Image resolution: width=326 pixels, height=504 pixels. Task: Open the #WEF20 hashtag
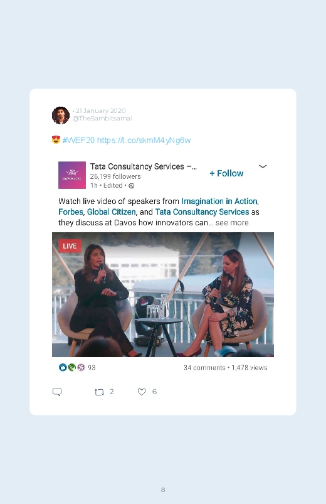pos(79,141)
